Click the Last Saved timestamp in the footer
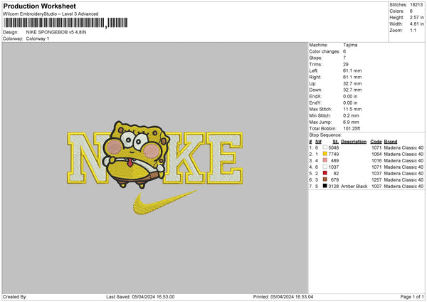Viewport: 427px width, 302px height. [x=140, y=297]
